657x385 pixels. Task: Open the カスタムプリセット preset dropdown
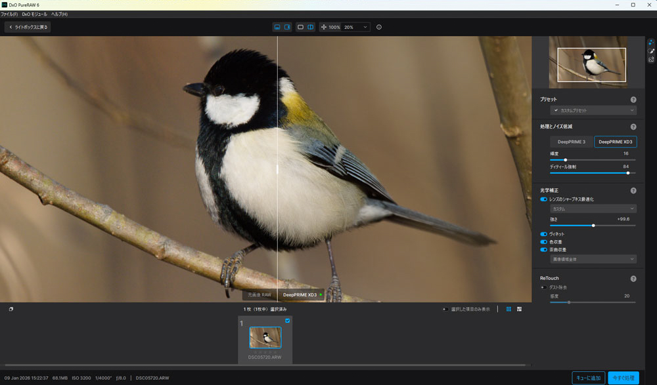pos(593,111)
